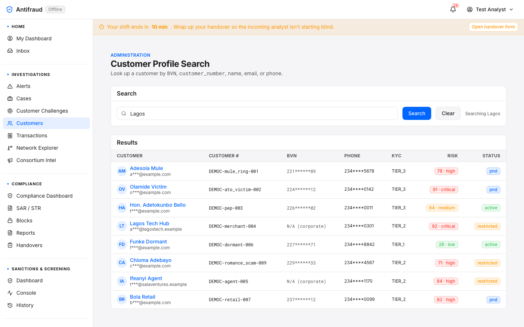Click the Consortium Intel megaphone icon

pos(10,160)
